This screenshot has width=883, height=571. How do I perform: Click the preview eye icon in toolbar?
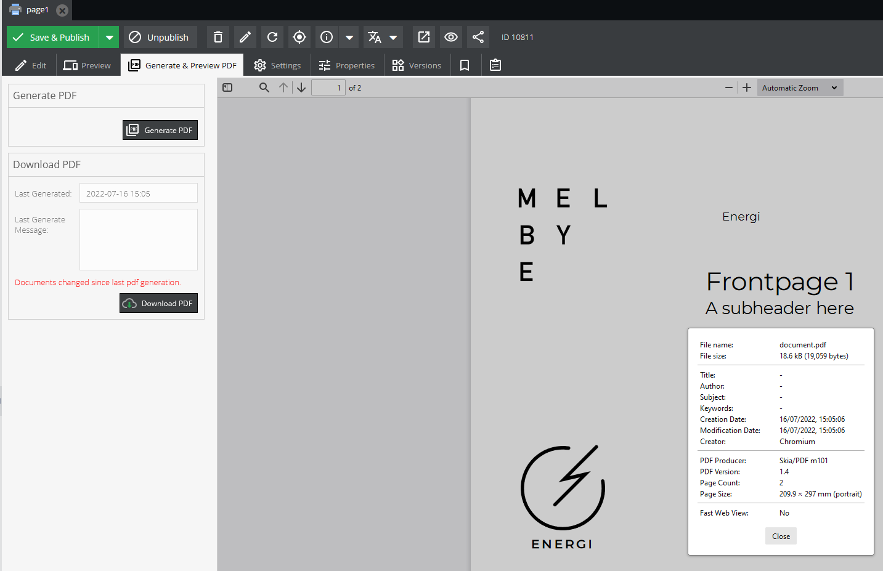point(450,37)
